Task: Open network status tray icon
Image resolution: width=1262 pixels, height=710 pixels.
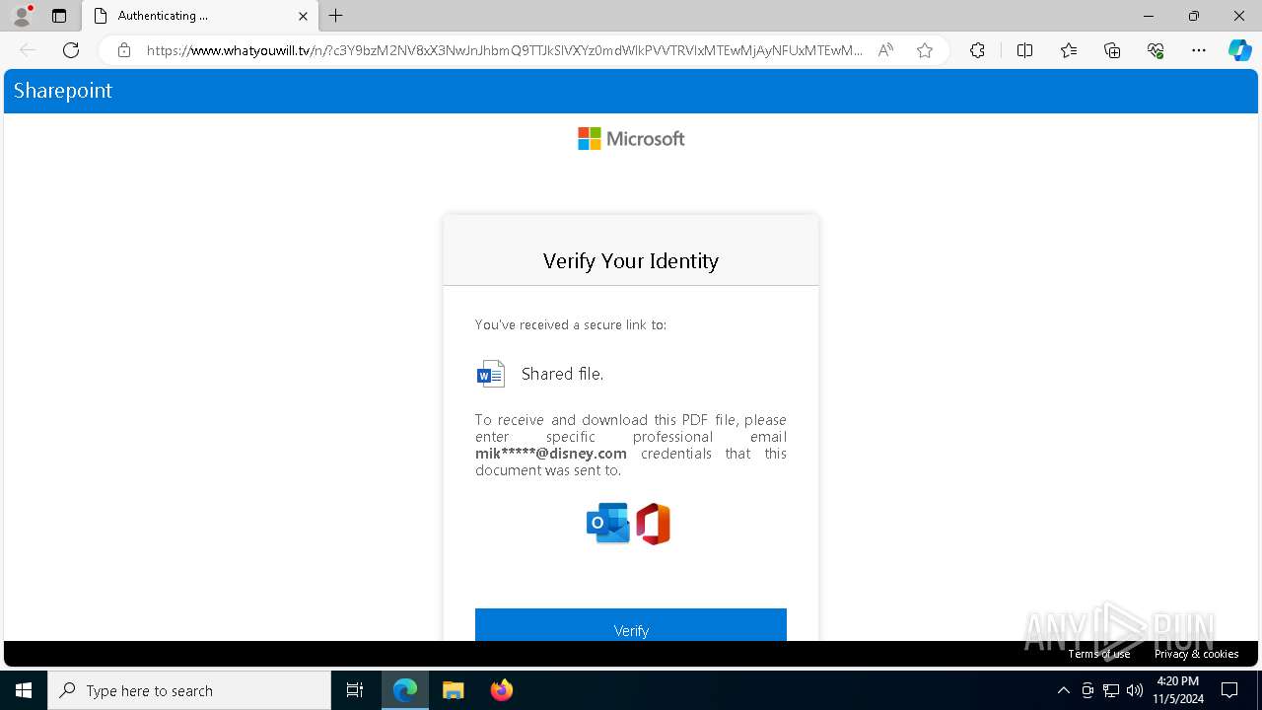Action: (1111, 690)
